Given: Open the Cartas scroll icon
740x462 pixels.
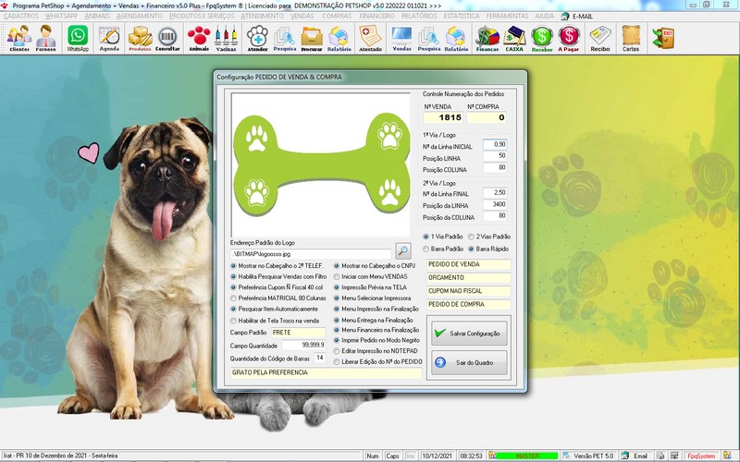Looking at the screenshot, I should point(631,38).
